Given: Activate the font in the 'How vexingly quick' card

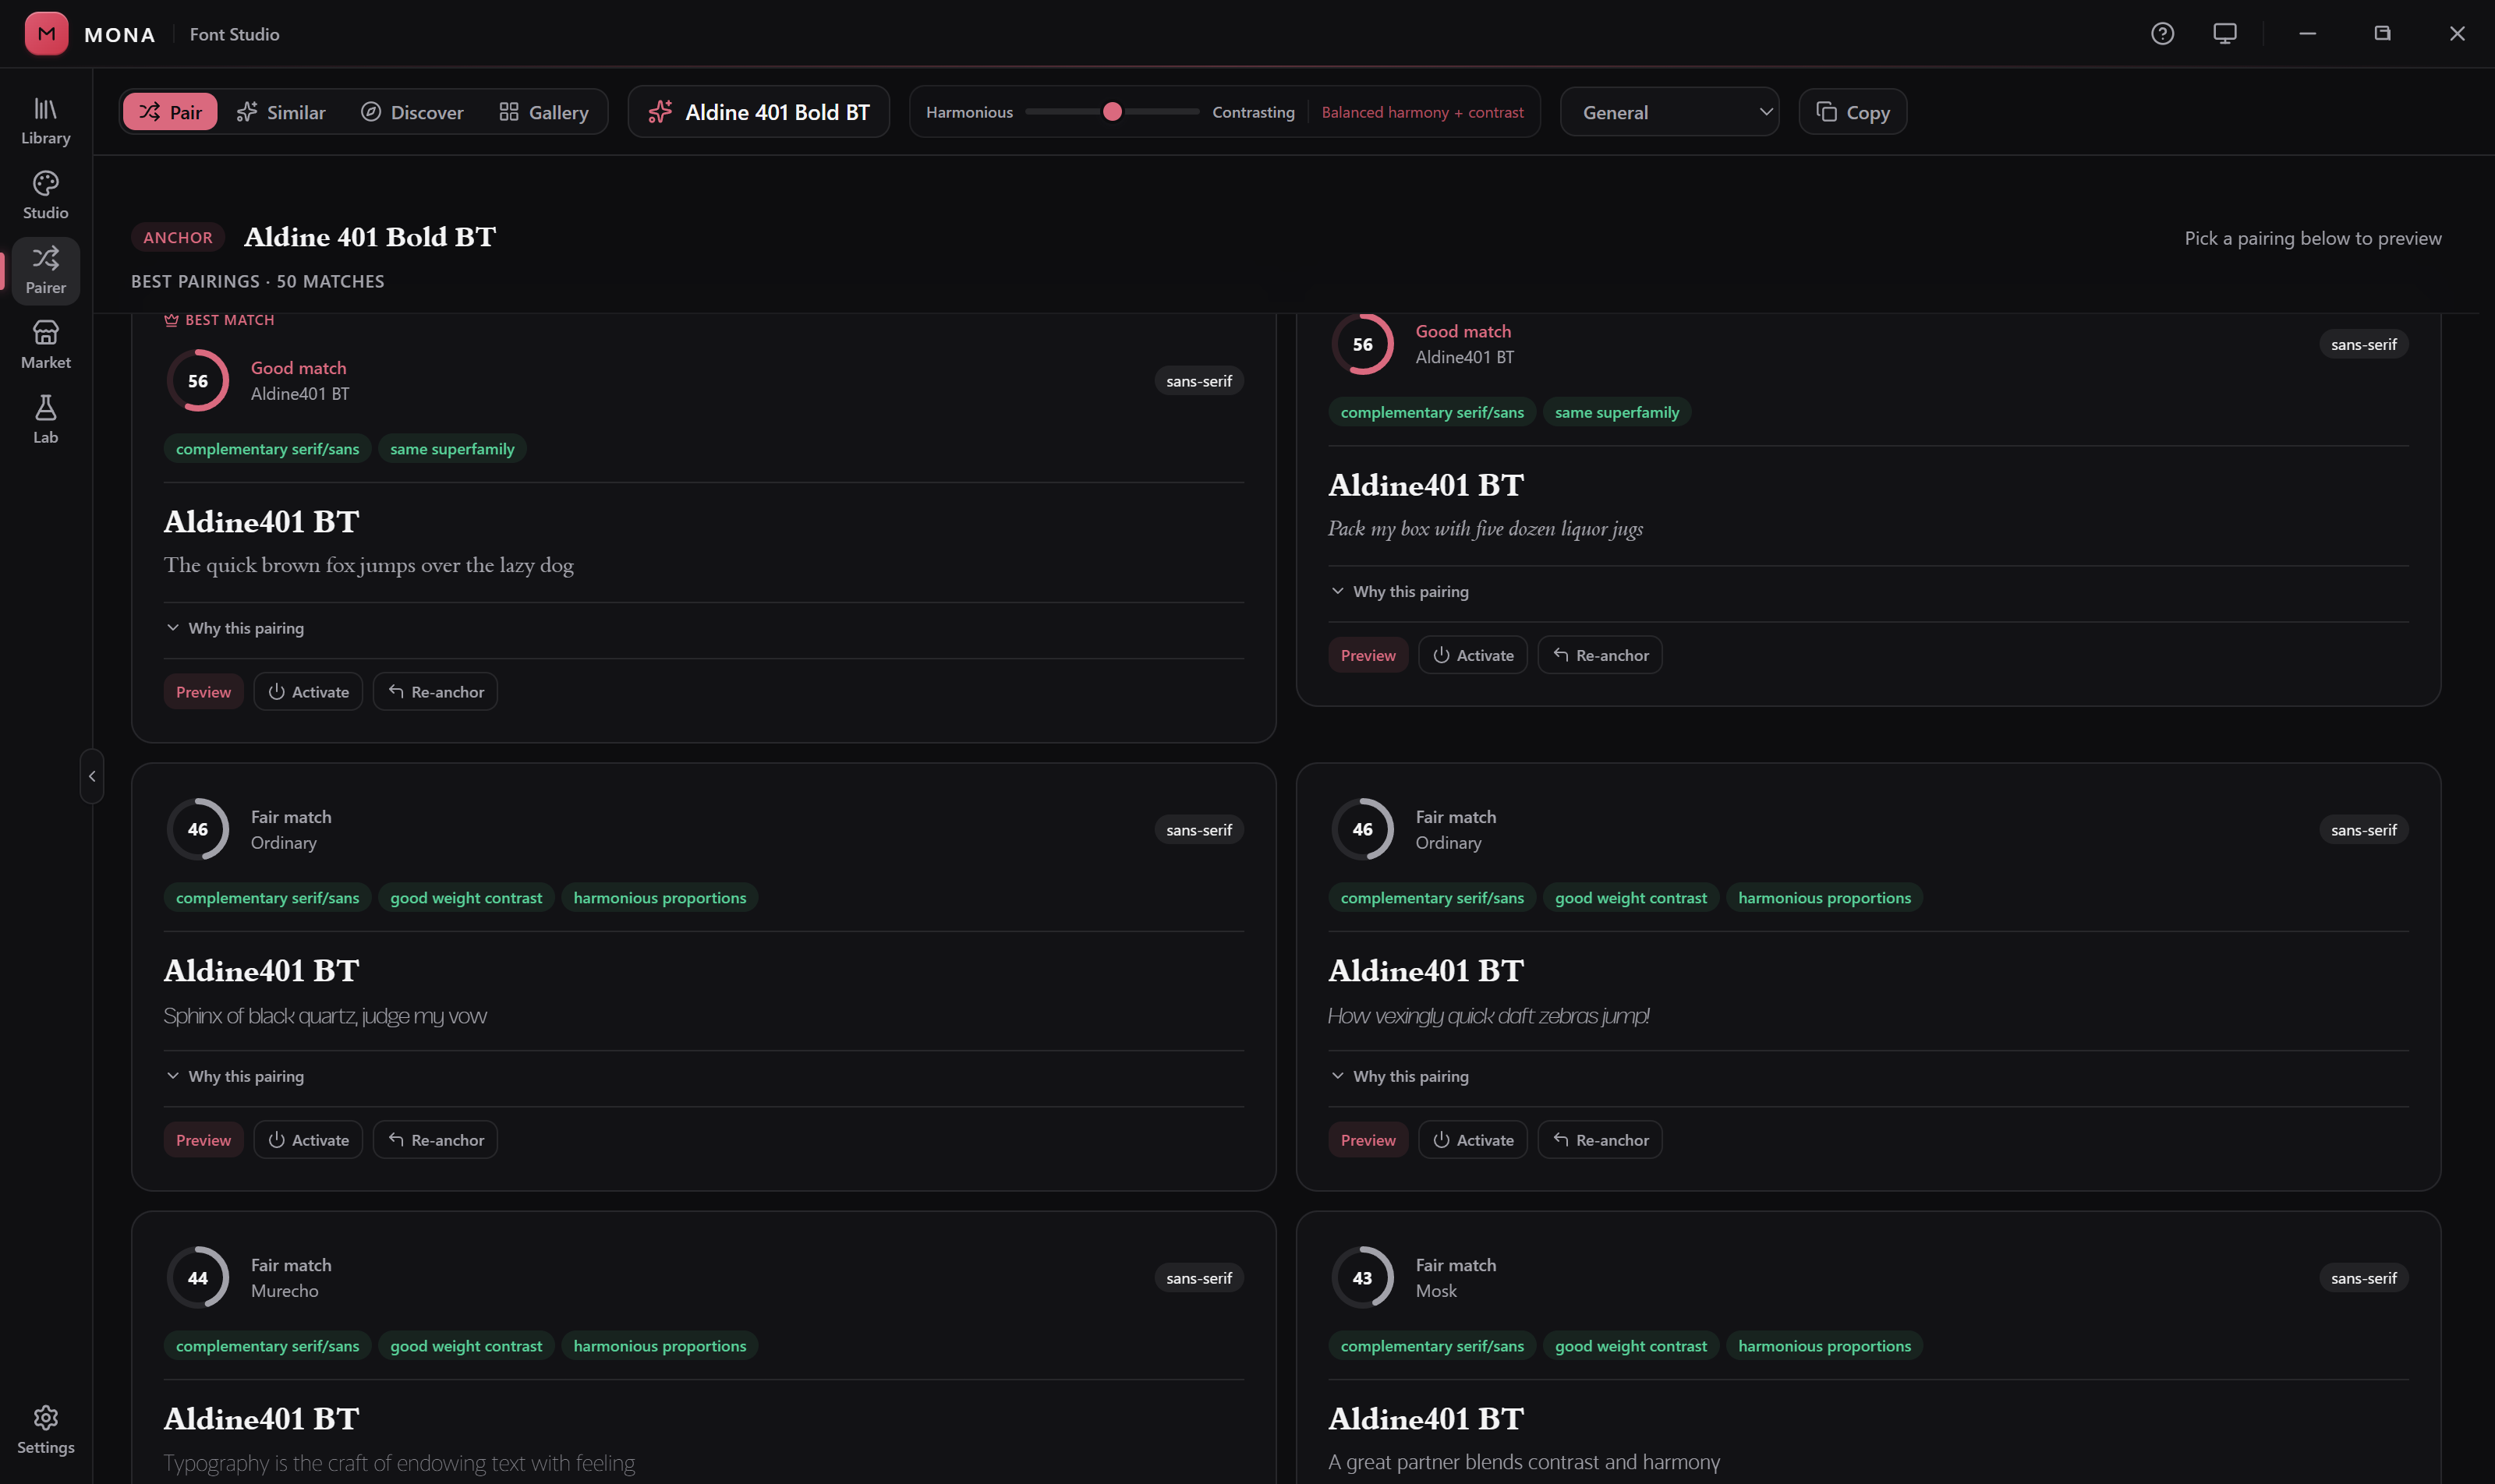Looking at the screenshot, I should coord(1473,1140).
